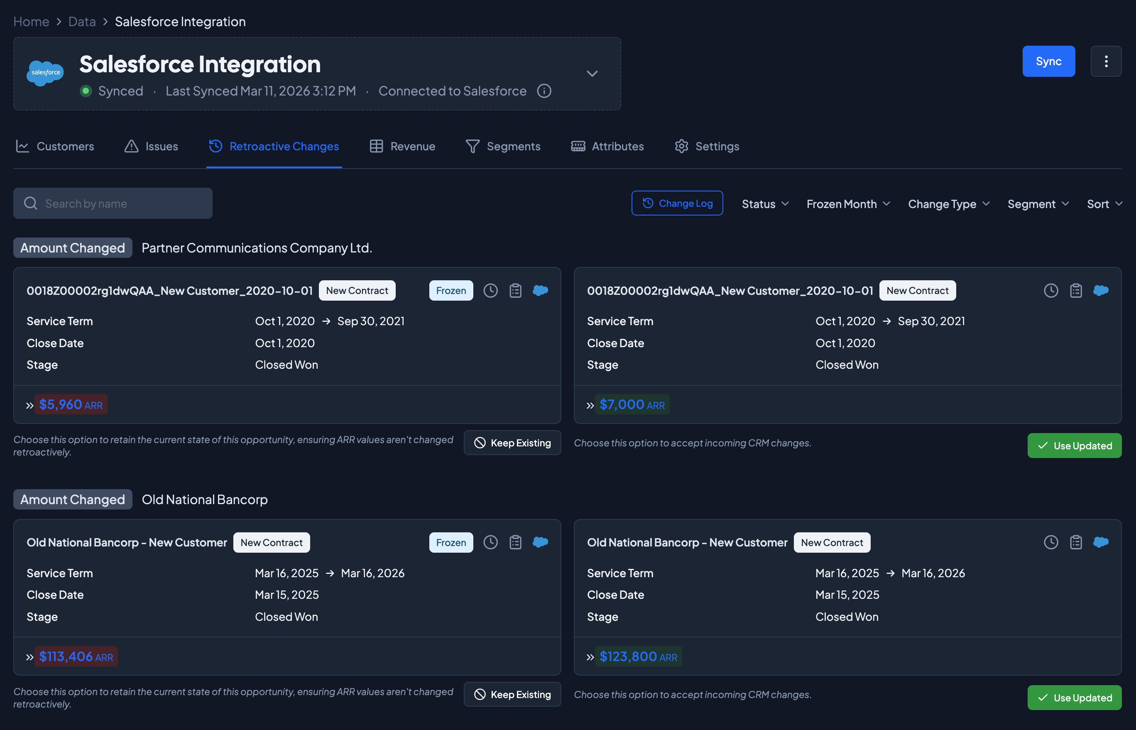Open the Status filter dropdown

point(765,204)
